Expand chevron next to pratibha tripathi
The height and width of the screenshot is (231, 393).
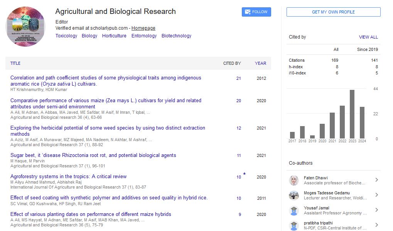[x=376, y=225]
